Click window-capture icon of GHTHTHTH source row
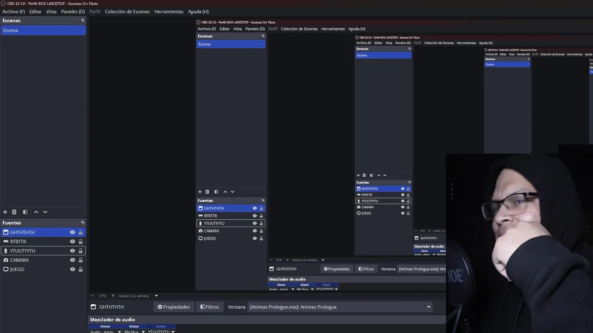The image size is (593, 333). (x=6, y=232)
